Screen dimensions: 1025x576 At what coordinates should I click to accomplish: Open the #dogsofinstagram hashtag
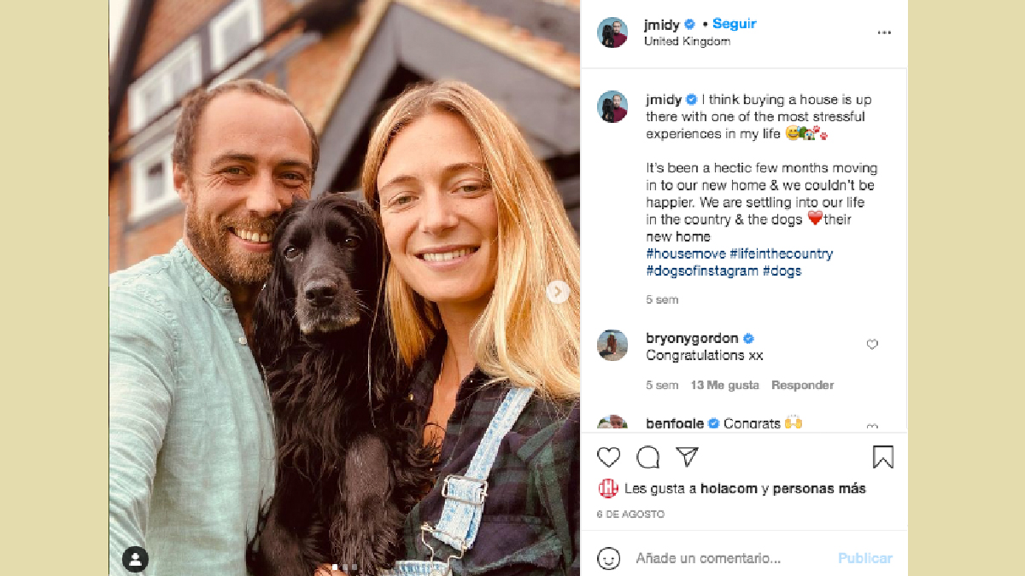pos(702,271)
